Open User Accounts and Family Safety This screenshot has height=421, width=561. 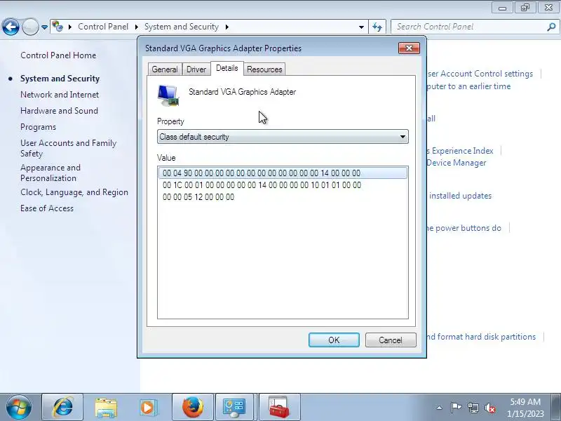[68, 148]
